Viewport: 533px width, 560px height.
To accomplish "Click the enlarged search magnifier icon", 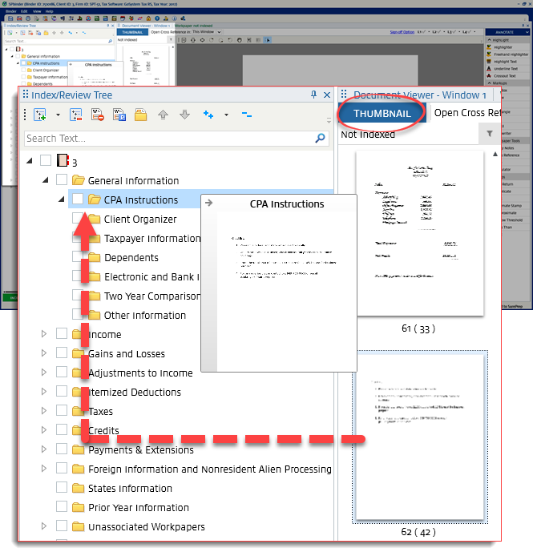I will [x=320, y=138].
